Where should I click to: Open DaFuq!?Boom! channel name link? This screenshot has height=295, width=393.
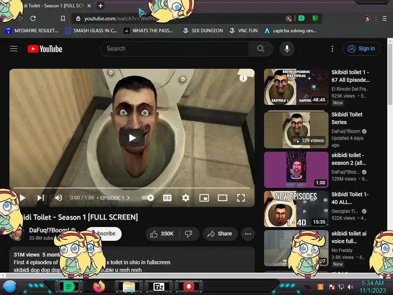[49, 230]
